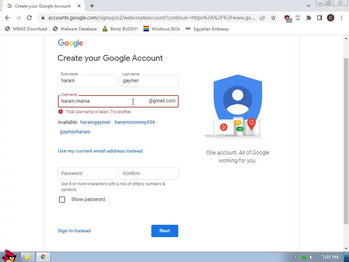349x262 pixels.
Task: Click the Last name field containing gaymer
Action: [x=149, y=81]
